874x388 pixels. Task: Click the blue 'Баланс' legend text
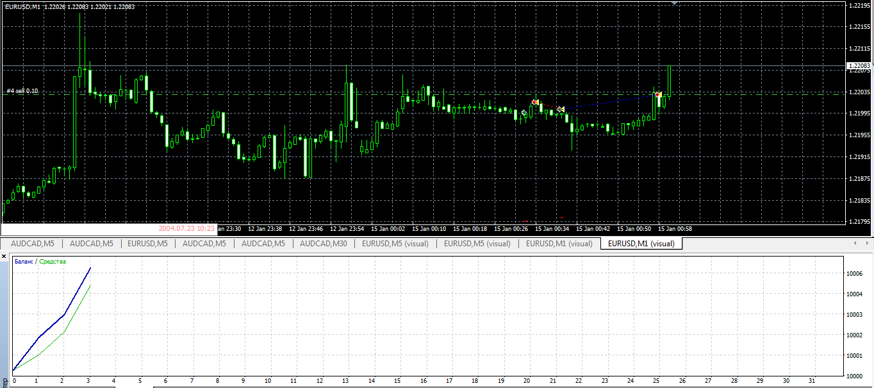24,262
